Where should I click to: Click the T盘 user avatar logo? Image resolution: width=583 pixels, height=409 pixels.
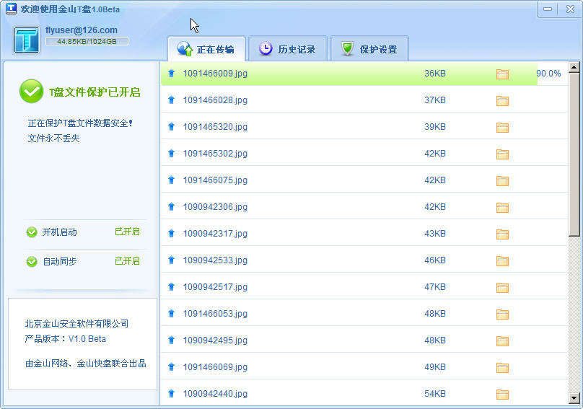(x=27, y=40)
